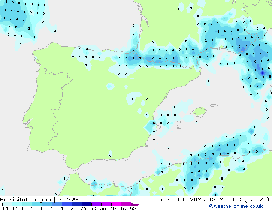Click the 20–25 mm legend color segment
Image resolution: width=272 pixels, height=210 pixels.
pyautogui.click(x=77, y=204)
